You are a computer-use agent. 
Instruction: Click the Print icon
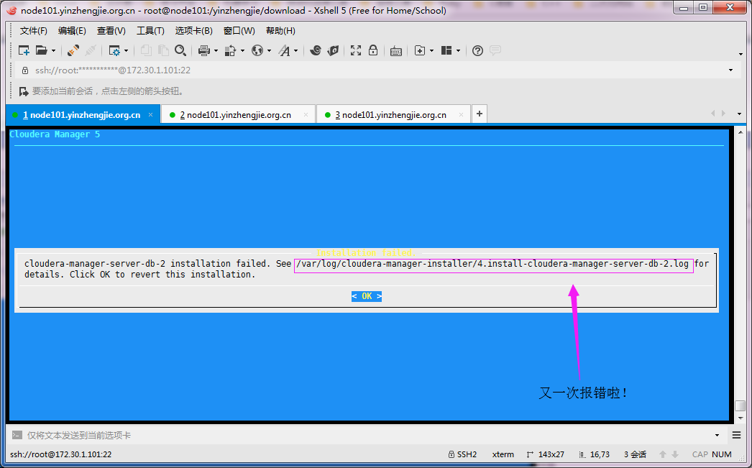[x=204, y=50]
